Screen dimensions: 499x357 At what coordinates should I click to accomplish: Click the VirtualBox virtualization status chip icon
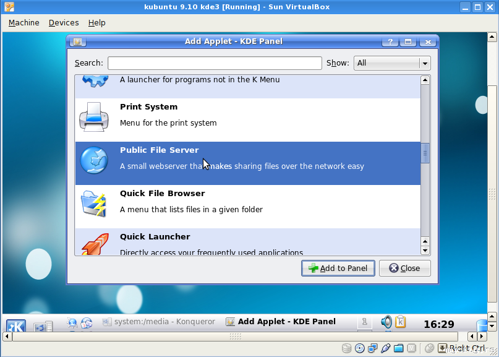tap(411, 348)
